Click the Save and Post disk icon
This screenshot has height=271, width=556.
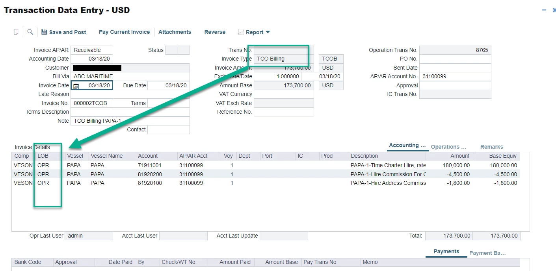[x=44, y=32]
